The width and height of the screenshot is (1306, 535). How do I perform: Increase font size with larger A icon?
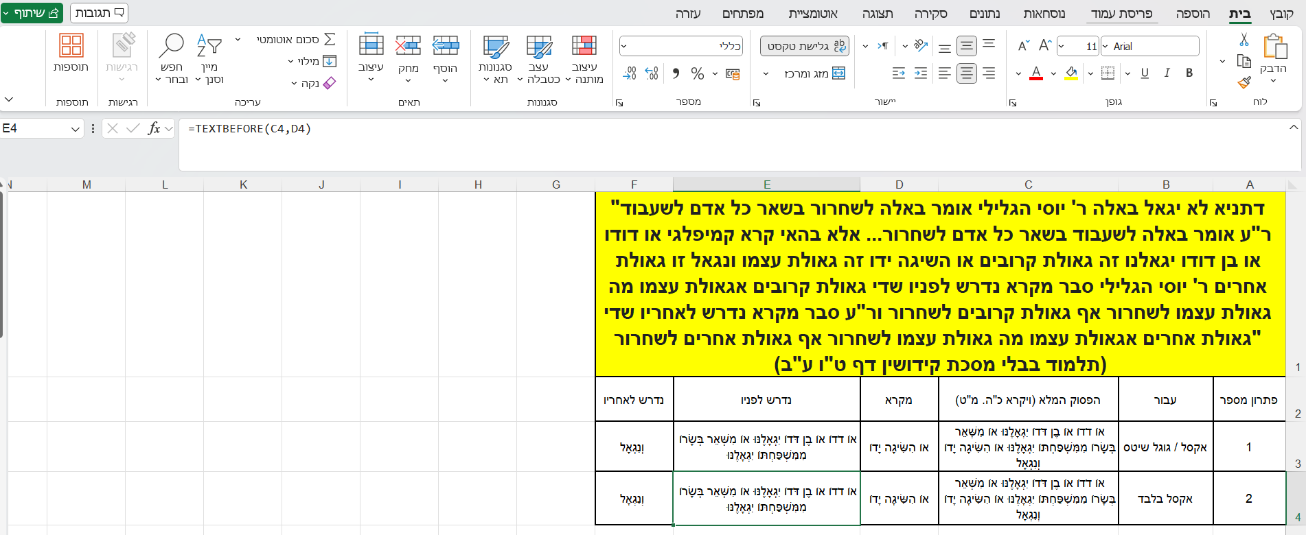pos(1045,46)
